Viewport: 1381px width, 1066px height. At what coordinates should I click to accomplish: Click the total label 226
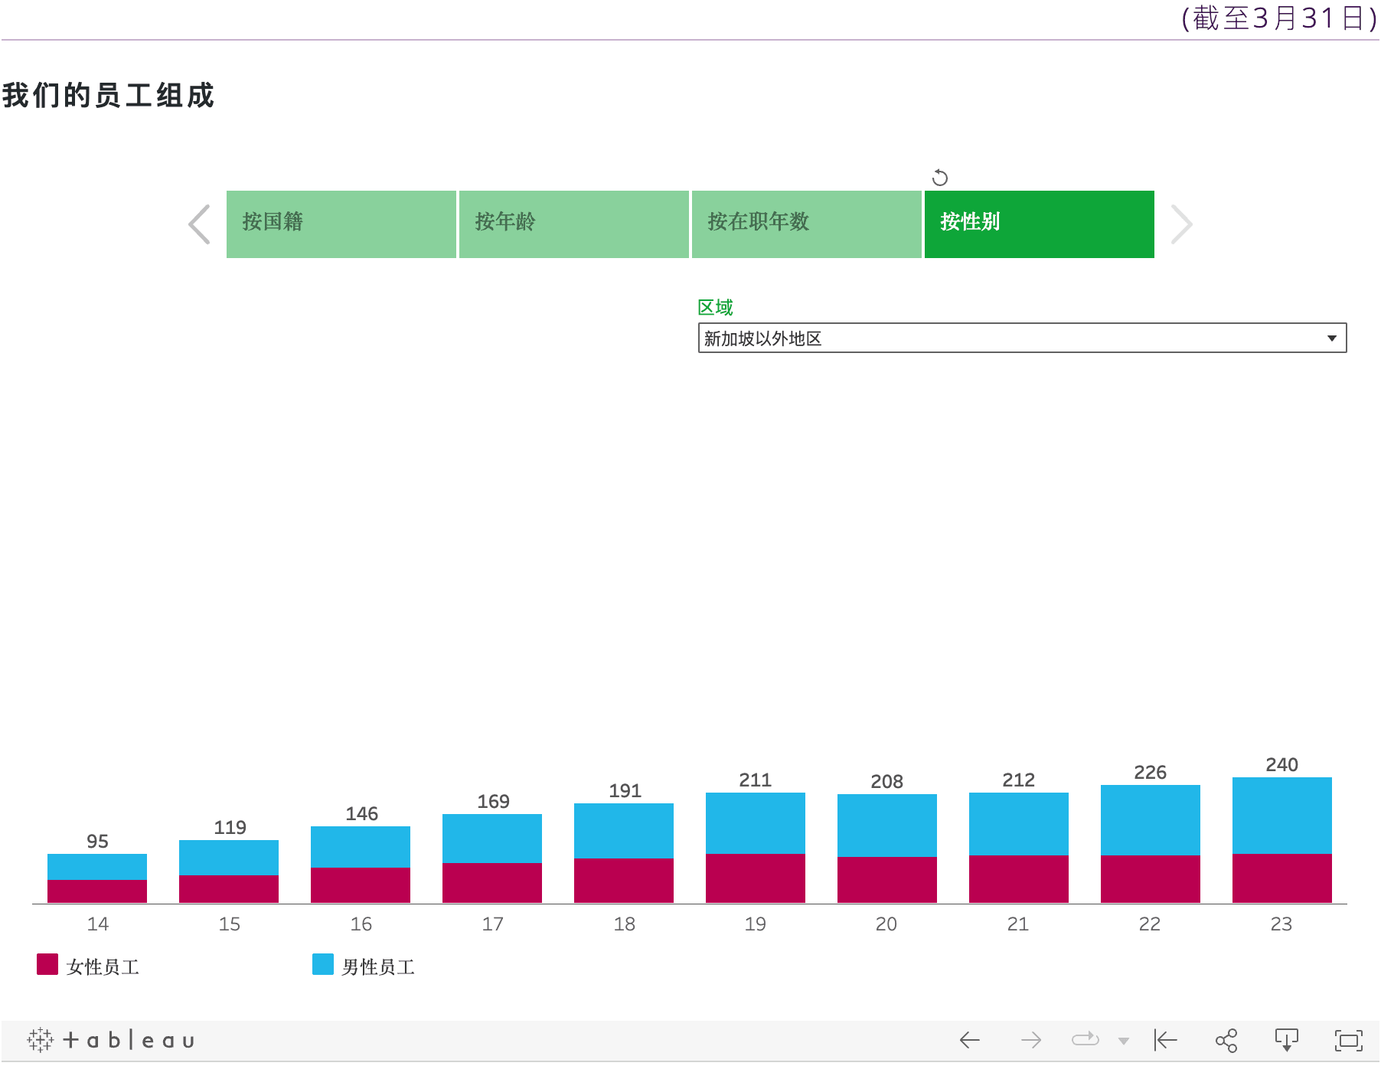(1151, 772)
